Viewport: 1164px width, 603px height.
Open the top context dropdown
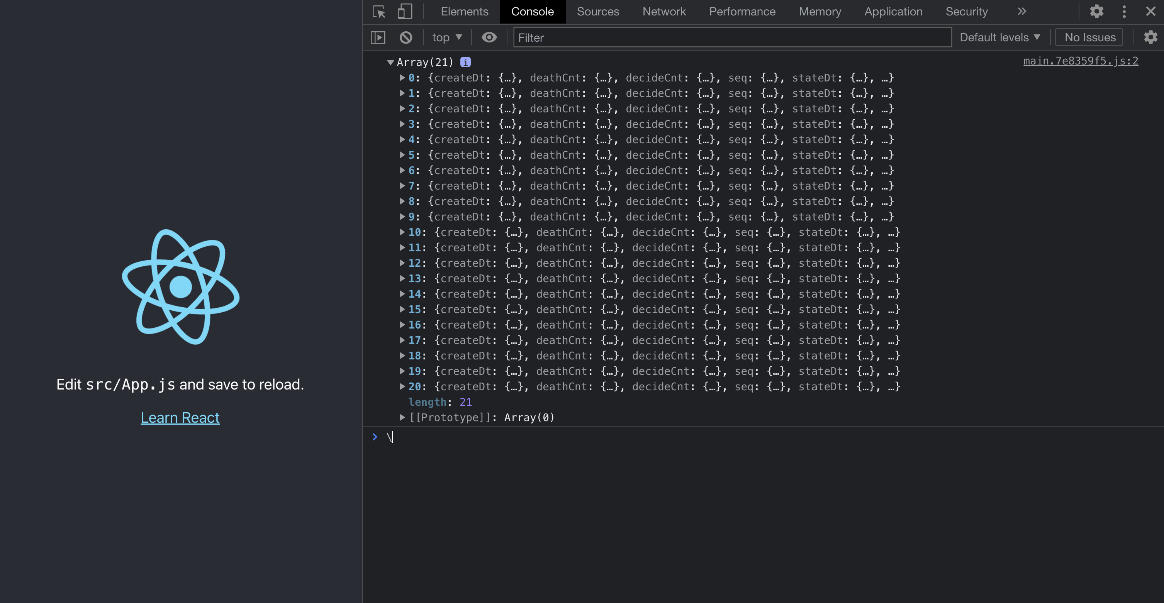point(446,37)
